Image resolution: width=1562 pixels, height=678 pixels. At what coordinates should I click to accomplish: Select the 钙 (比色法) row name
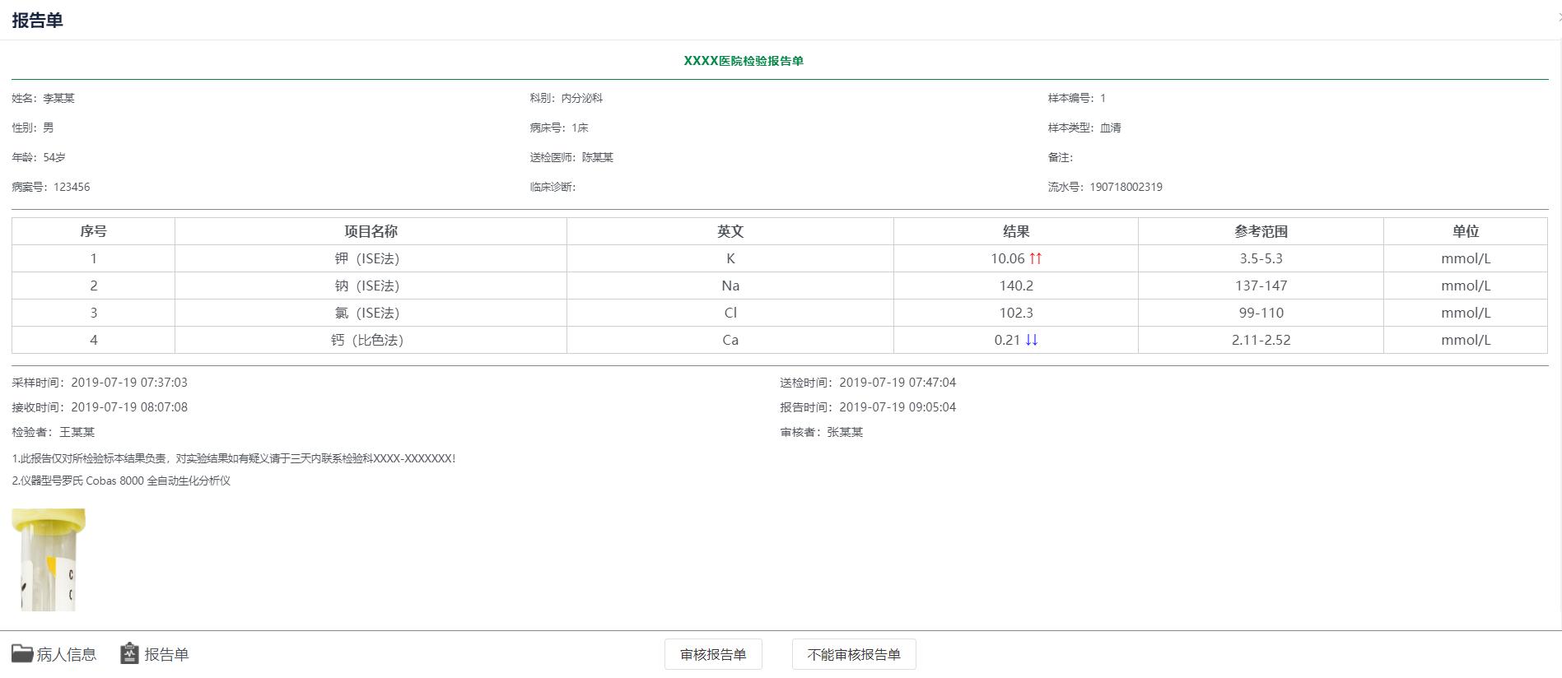tap(367, 340)
